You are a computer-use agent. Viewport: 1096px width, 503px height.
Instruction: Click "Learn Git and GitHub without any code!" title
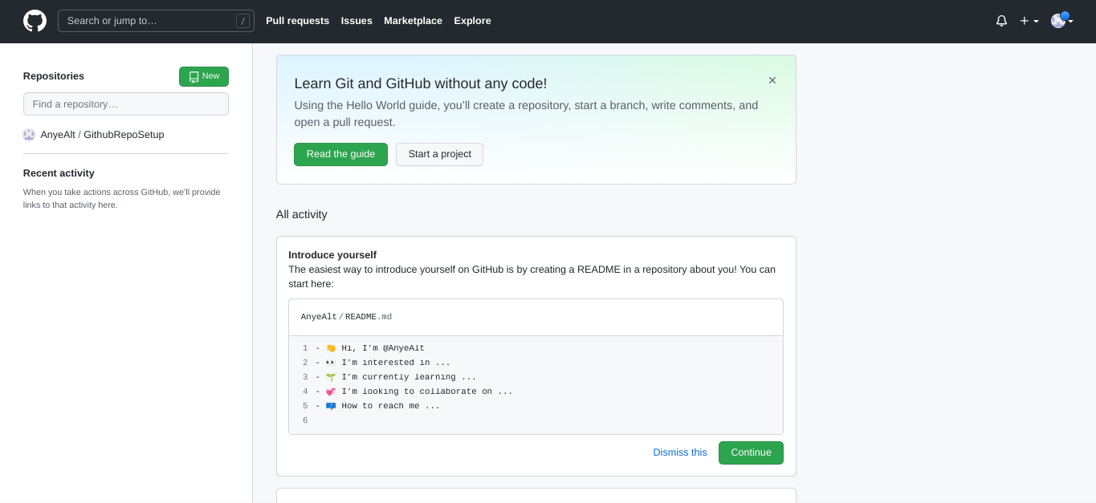(x=421, y=83)
